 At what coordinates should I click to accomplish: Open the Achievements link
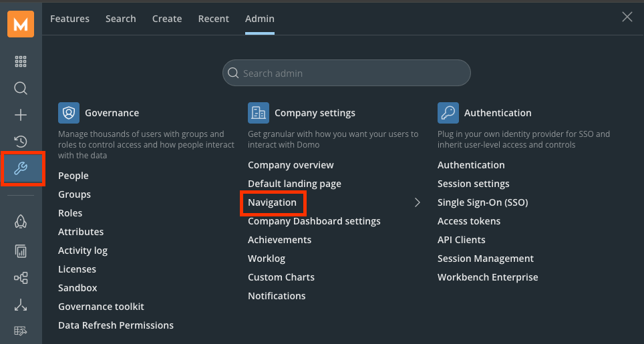point(279,240)
